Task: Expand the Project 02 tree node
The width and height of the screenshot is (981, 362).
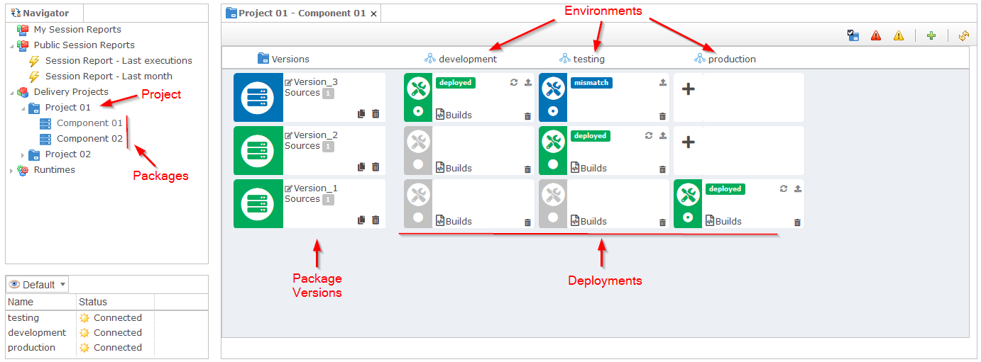Action: 23,154
